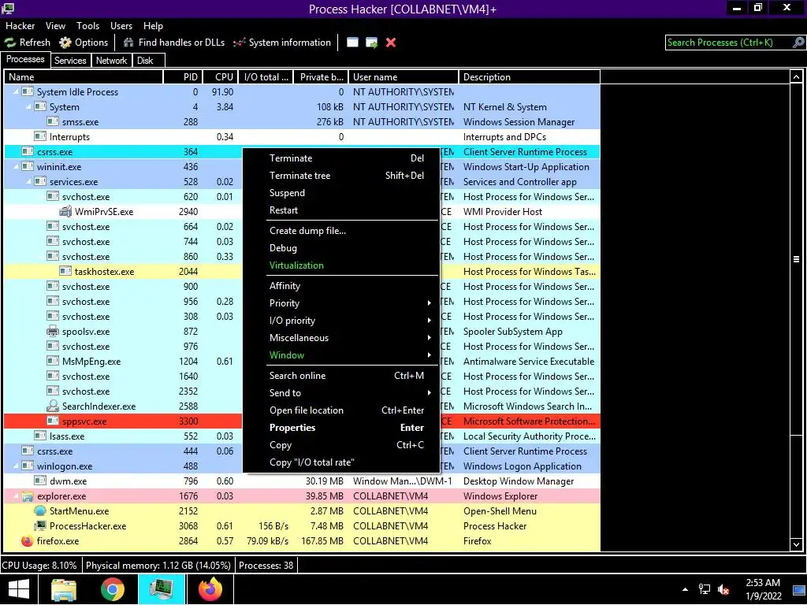This screenshot has width=807, height=605.
Task: Collapse the services.exe tree node
Action: click(28, 182)
